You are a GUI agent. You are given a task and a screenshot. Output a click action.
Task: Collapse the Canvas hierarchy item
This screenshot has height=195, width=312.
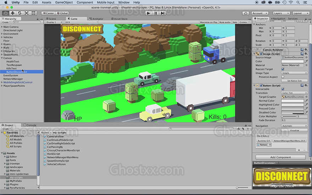tap(2, 58)
